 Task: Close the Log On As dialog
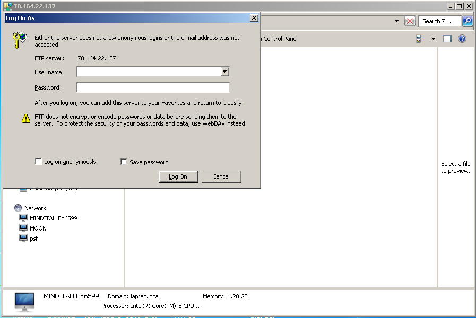tap(254, 18)
